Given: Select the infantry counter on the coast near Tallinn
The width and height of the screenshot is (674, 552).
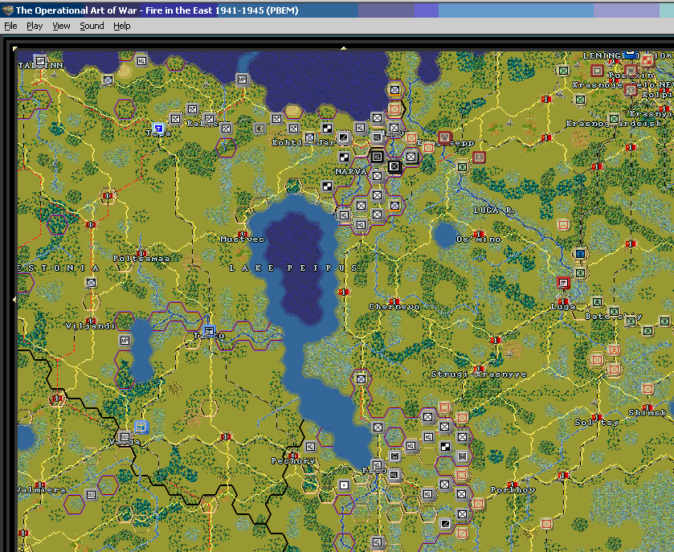Looking at the screenshot, I should coord(108,80).
